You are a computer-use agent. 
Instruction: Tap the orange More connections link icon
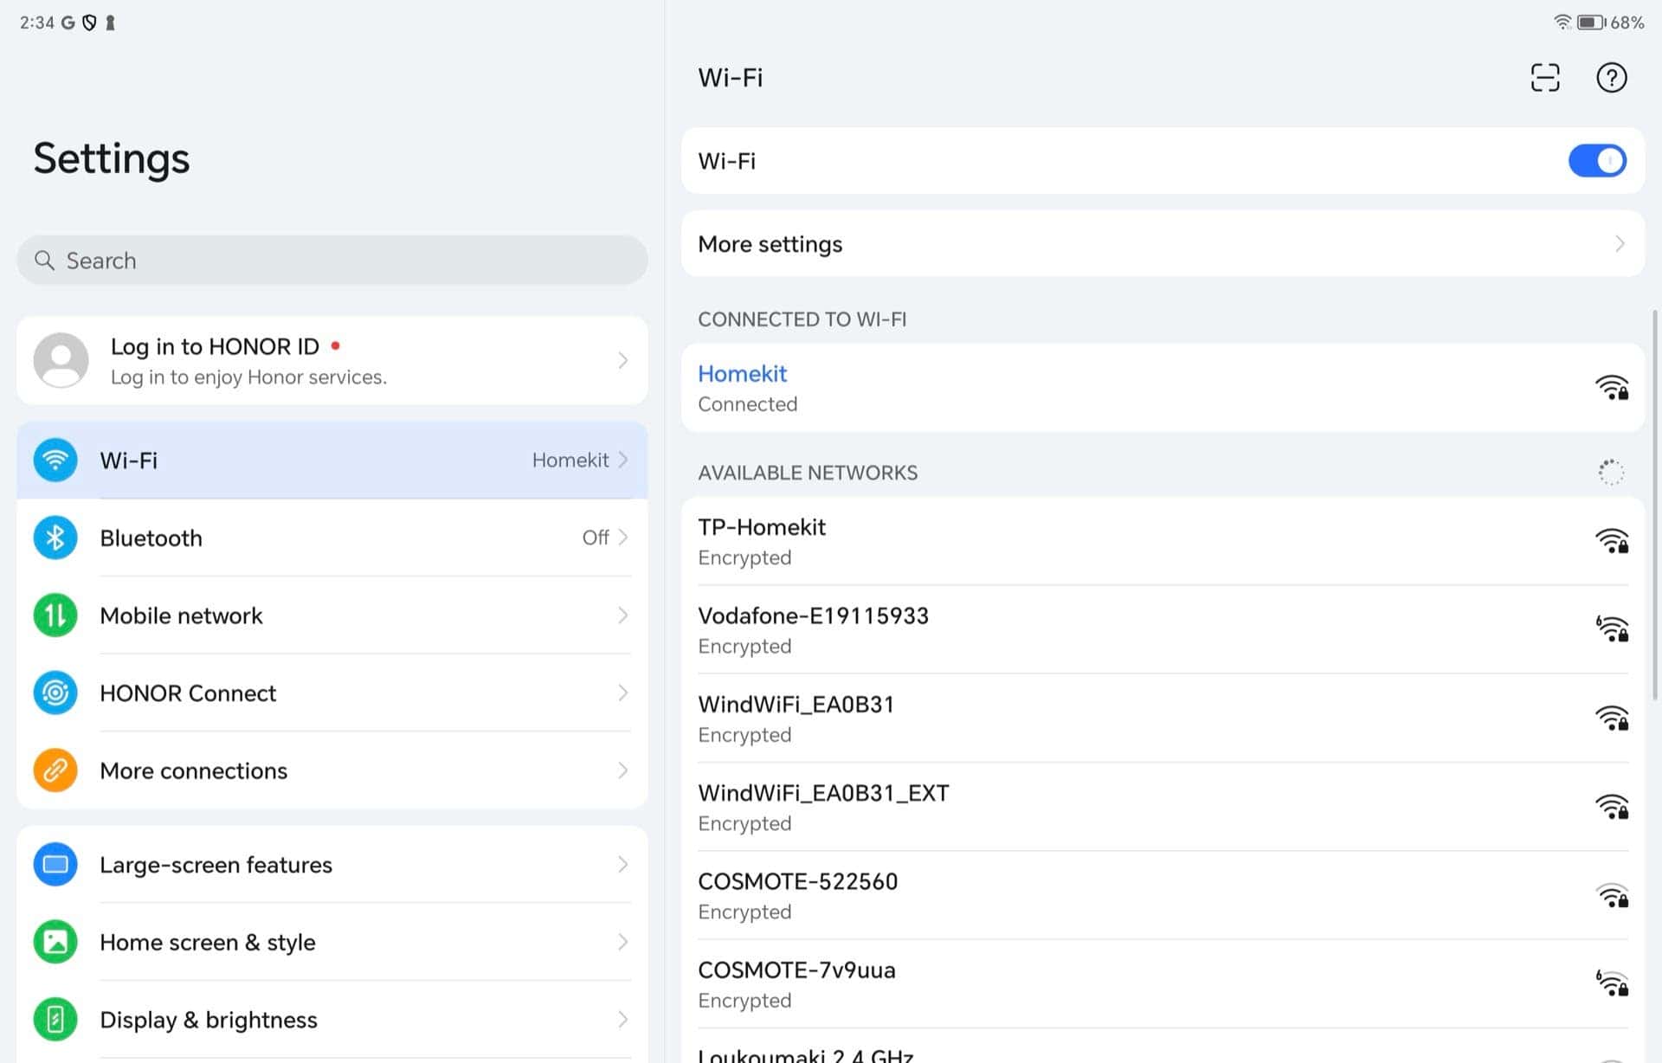click(x=55, y=770)
